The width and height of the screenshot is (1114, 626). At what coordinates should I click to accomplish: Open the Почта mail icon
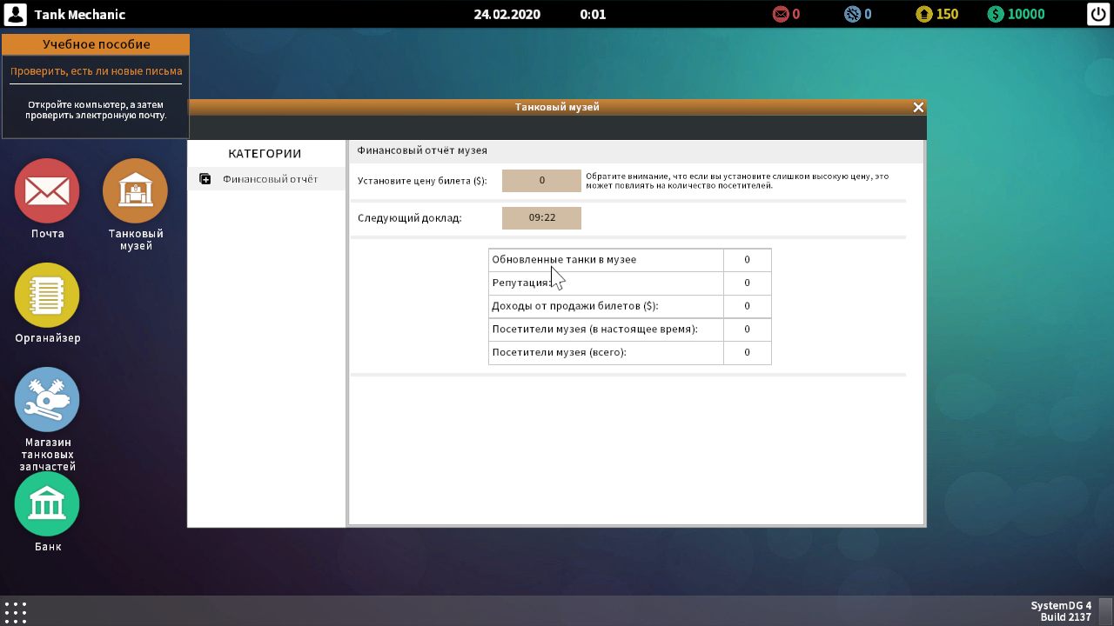point(47,191)
